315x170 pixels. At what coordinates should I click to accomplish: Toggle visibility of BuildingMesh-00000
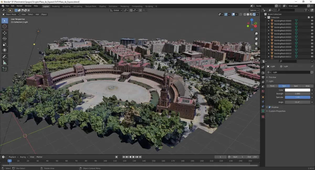coord(312,21)
